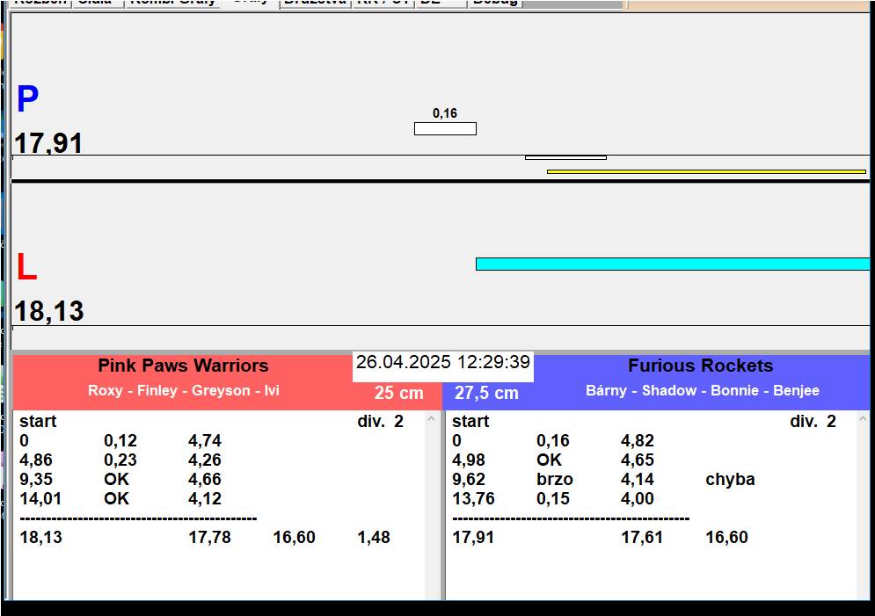Click the large 17,91 time in P lane
Viewport: 875px width, 616px height.
(49, 143)
